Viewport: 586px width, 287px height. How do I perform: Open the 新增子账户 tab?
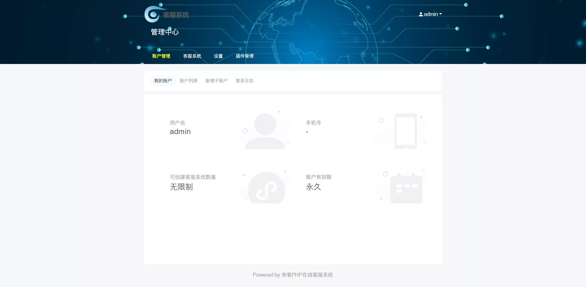coord(216,81)
